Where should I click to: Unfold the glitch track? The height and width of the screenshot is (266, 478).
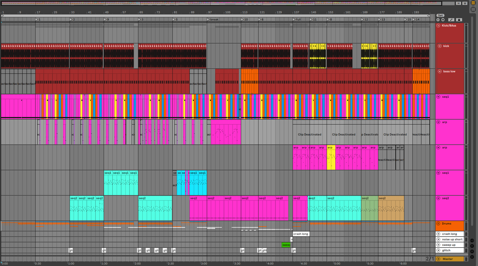pos(438,250)
